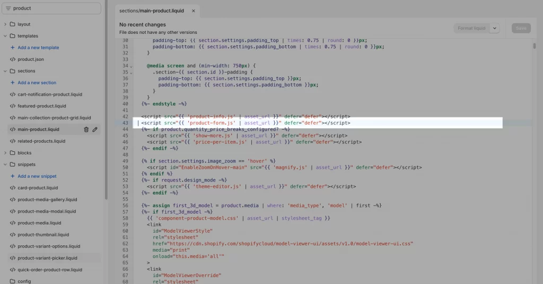543x284 pixels.
Task: Select the config folder
Action: [x=24, y=281]
